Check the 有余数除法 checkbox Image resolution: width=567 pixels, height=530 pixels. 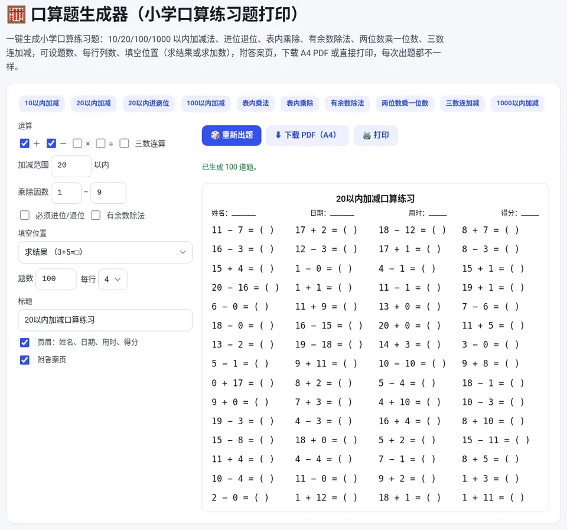(96, 215)
